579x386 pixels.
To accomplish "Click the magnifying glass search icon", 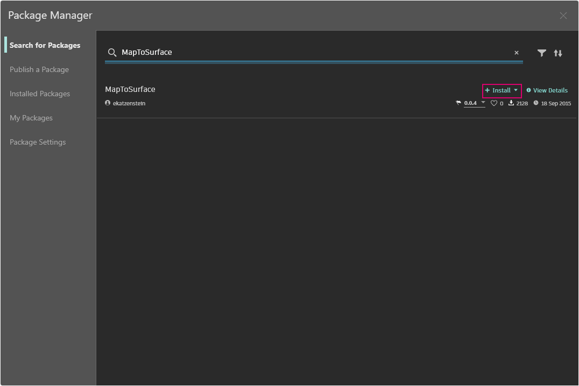I will pos(112,52).
